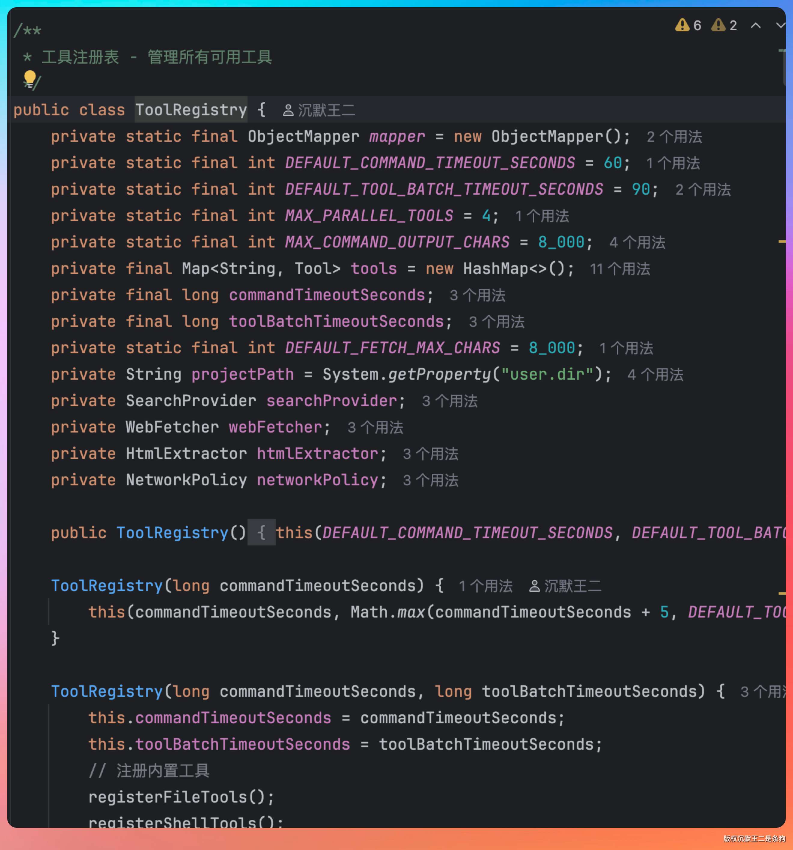Image resolution: width=793 pixels, height=850 pixels.
Task: Show usages of MAX_COMMAND_OUTPUT_CHARS via '4 个用法'
Action: pos(637,242)
